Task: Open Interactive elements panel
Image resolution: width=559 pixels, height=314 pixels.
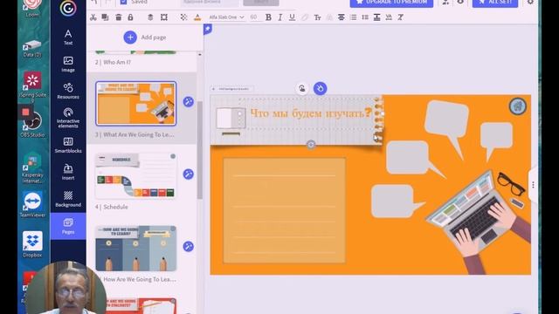Action: pyautogui.click(x=68, y=118)
